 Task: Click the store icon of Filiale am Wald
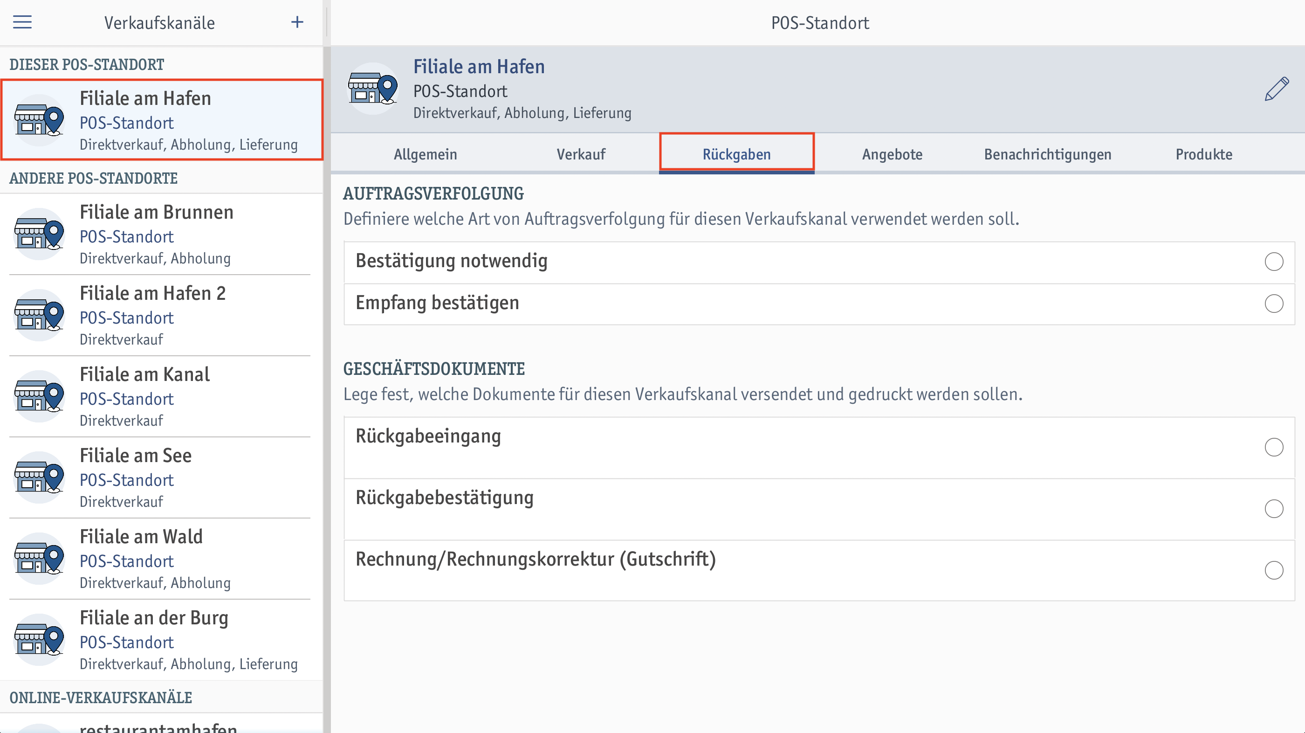click(x=39, y=559)
